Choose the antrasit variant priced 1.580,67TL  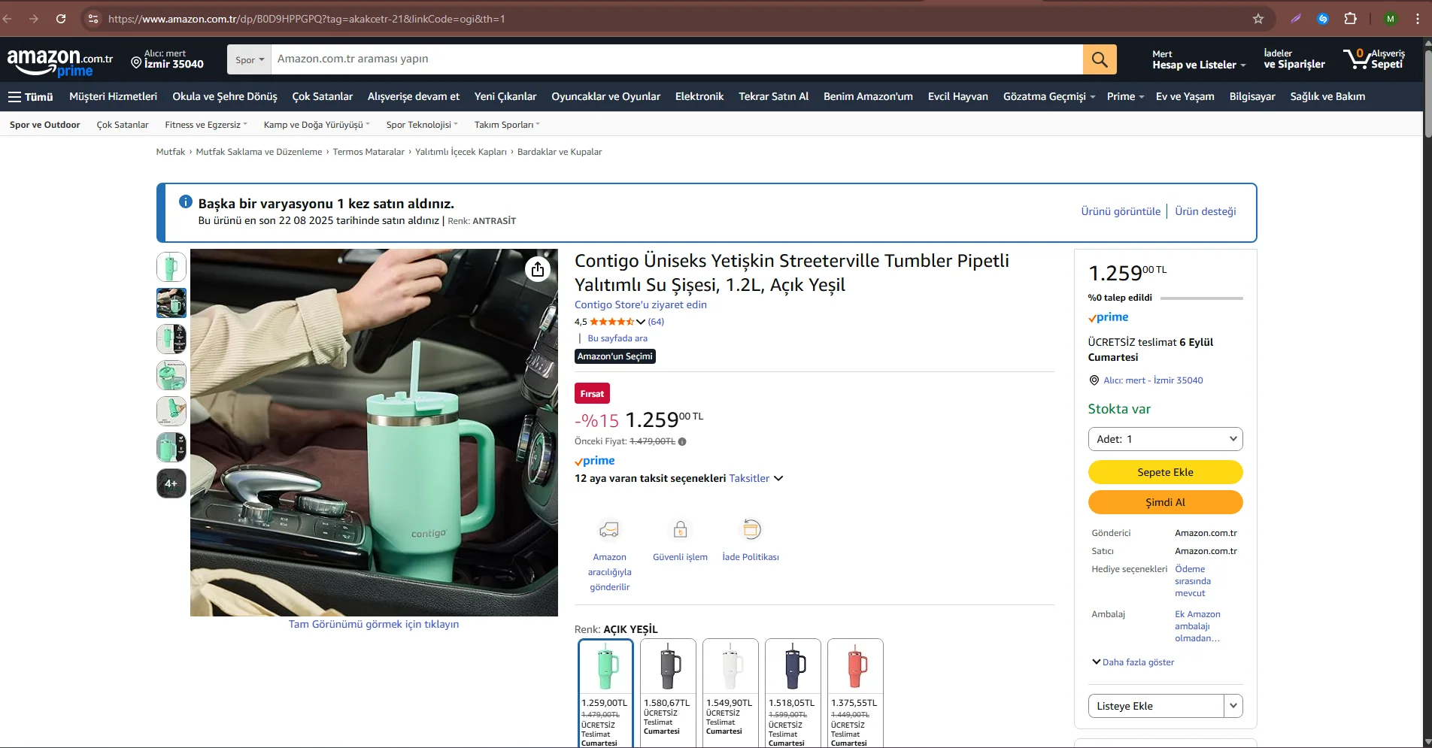(668, 692)
